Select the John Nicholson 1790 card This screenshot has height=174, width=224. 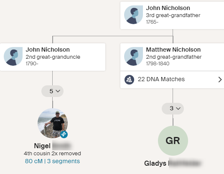pos(53,57)
